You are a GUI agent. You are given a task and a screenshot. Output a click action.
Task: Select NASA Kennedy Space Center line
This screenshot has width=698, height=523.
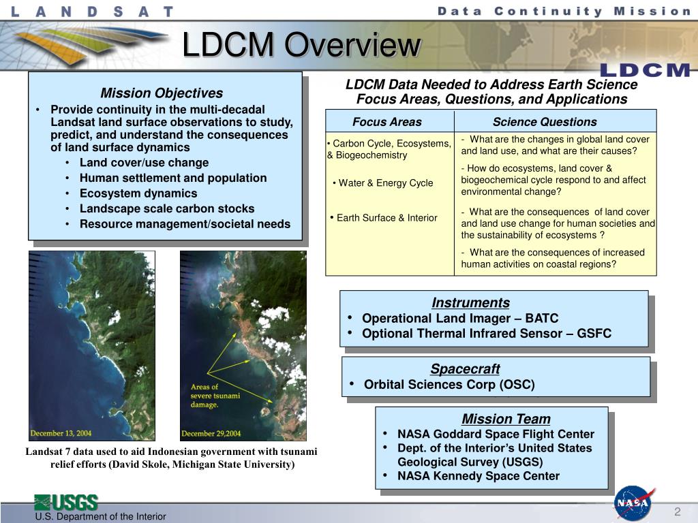[479, 476]
